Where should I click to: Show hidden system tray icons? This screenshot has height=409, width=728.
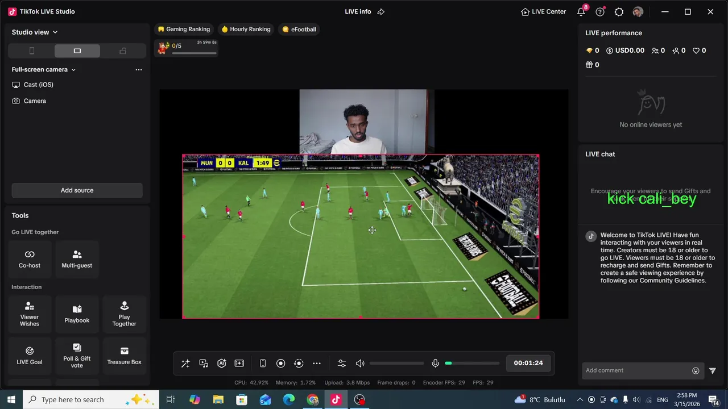coord(580,400)
